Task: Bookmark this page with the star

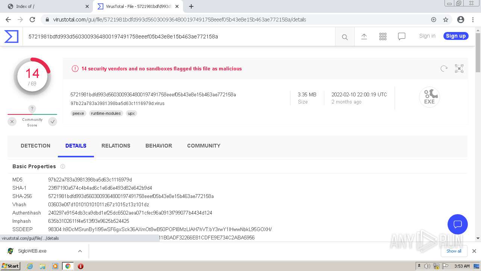Action: (446, 20)
